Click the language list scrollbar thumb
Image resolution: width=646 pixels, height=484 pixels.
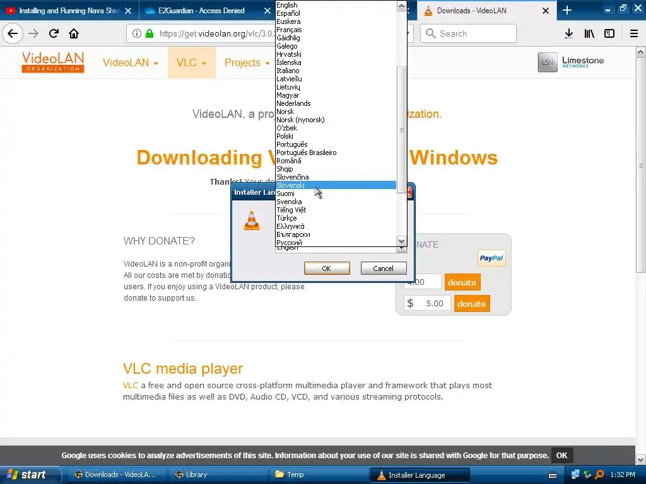click(401, 130)
